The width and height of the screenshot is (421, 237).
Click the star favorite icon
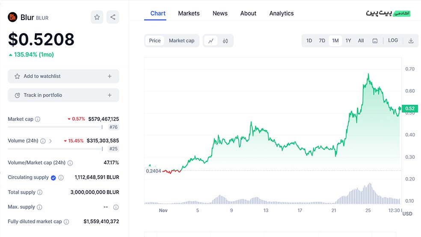pos(97,17)
